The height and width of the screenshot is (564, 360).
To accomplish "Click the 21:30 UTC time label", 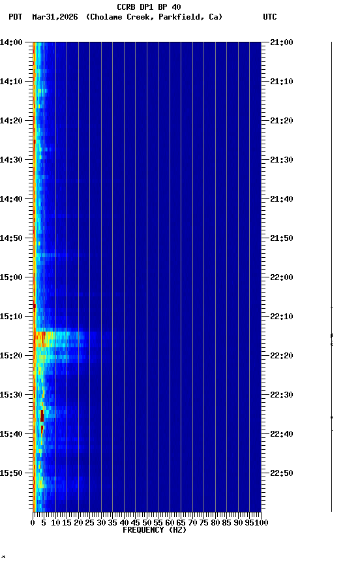I will [x=282, y=160].
